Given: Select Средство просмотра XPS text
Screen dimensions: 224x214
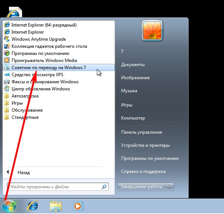Looking at the screenshot, I should (37, 75).
